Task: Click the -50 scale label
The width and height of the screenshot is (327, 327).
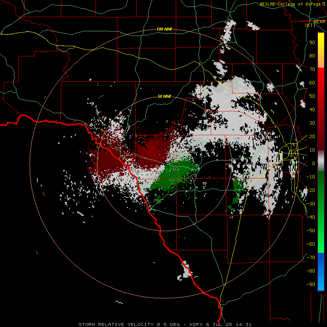Action: (311, 231)
